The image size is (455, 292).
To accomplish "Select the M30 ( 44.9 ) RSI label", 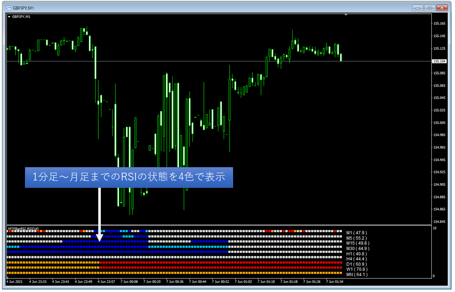I will click(x=358, y=249).
